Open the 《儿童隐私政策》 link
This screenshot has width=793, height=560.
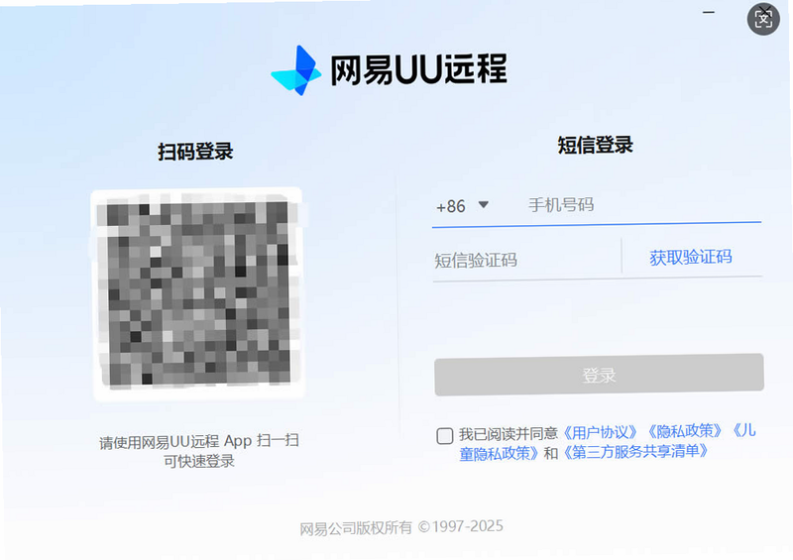click(x=499, y=453)
